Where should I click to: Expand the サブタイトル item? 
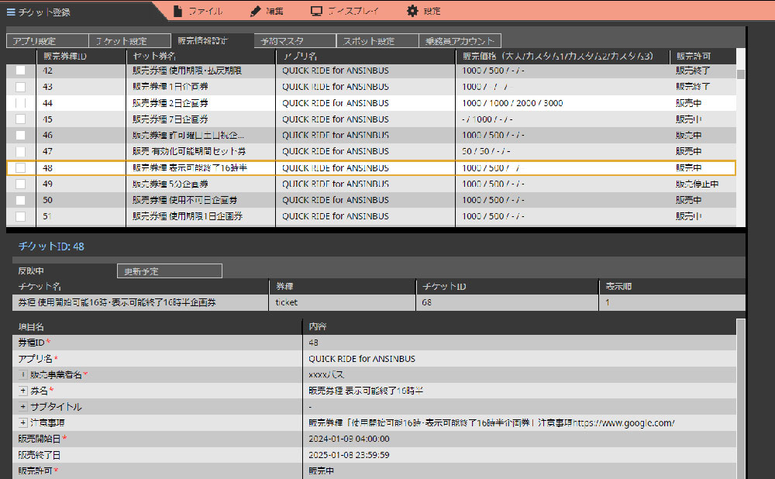tap(22, 407)
